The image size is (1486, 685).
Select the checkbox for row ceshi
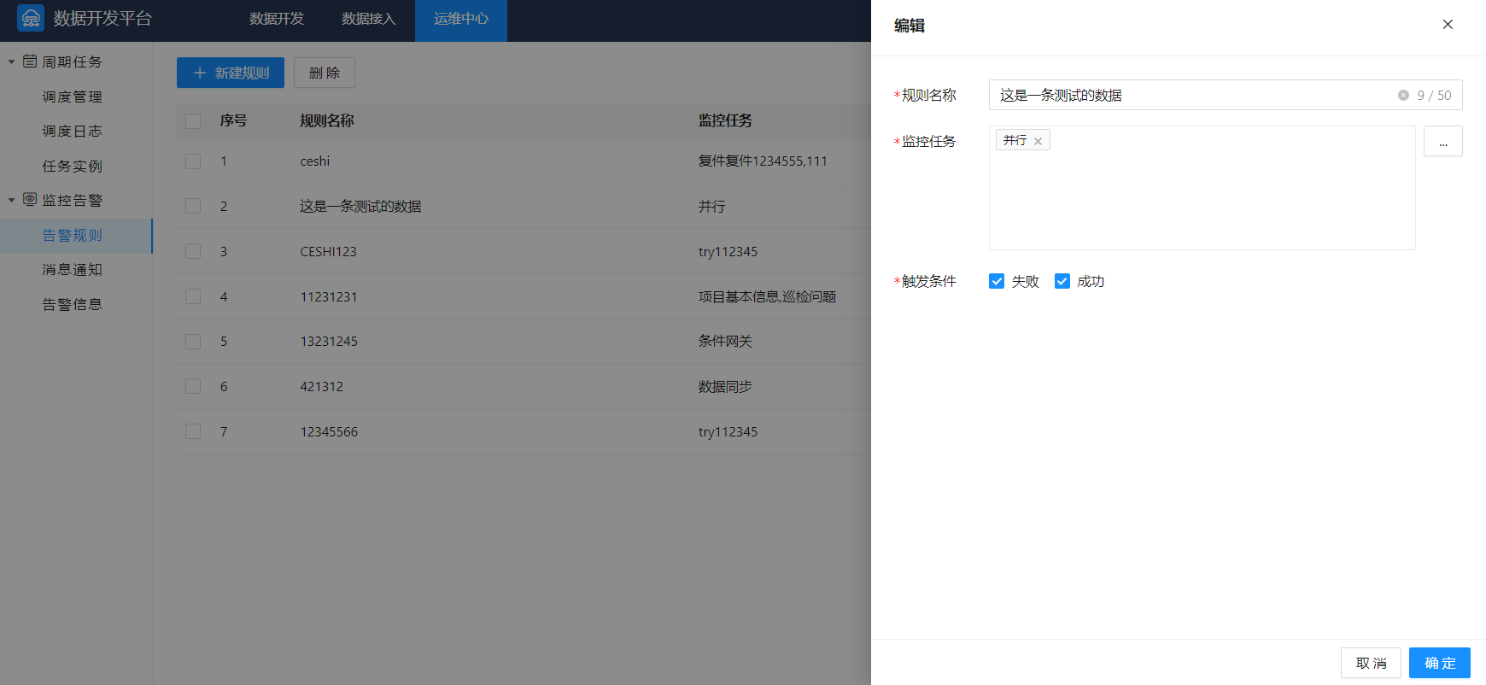193,161
